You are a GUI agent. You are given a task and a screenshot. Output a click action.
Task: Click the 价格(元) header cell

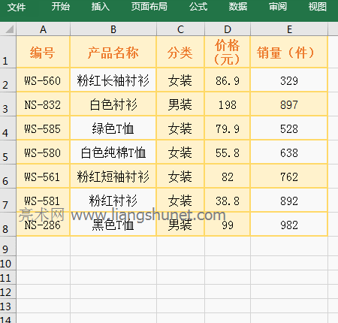click(x=228, y=52)
